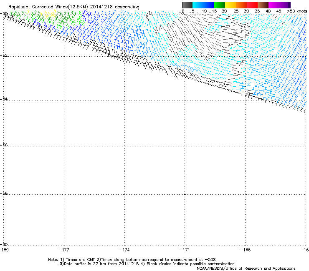Click the legend label '35'
The height and width of the screenshot is (271, 309).
coord(257,11)
